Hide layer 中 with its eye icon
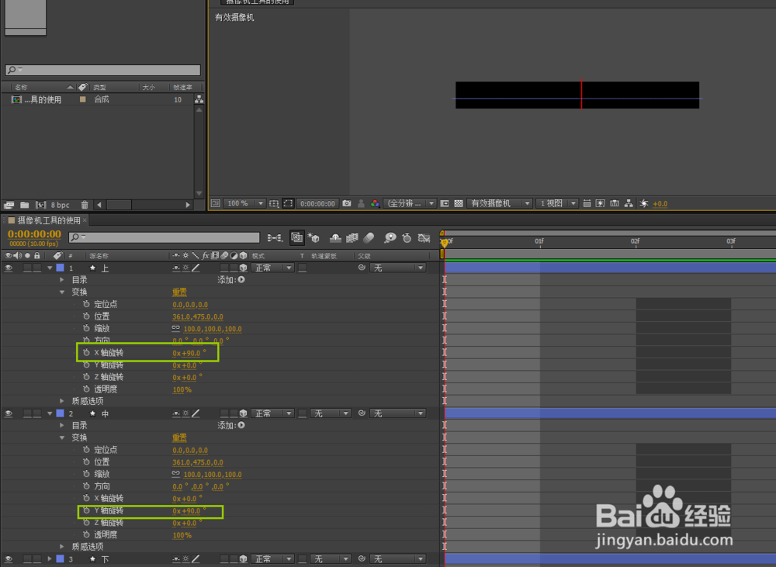 point(9,413)
